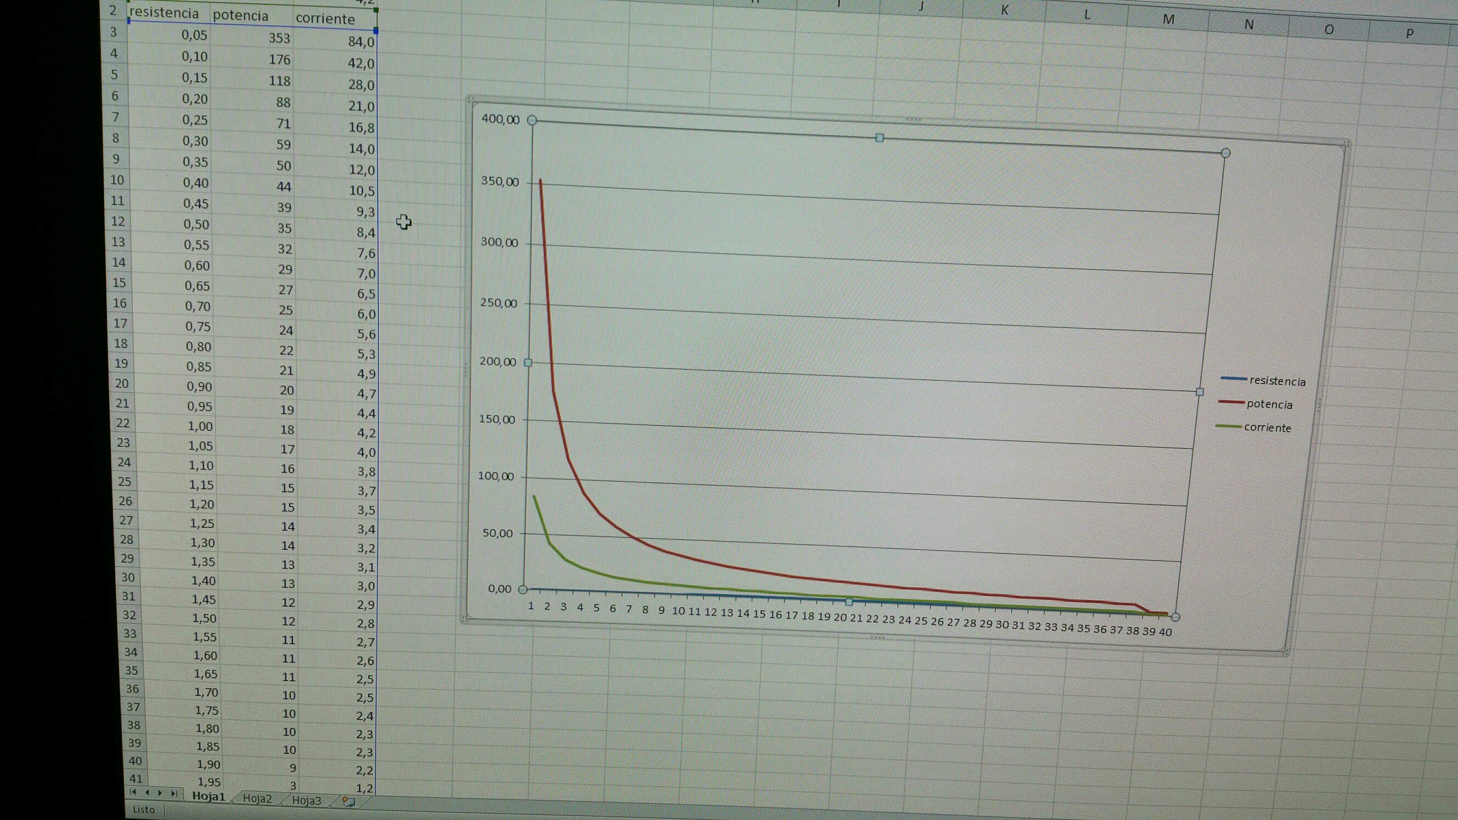1458x820 pixels.
Task: Select the potencia legend entry
Action: 1269,404
